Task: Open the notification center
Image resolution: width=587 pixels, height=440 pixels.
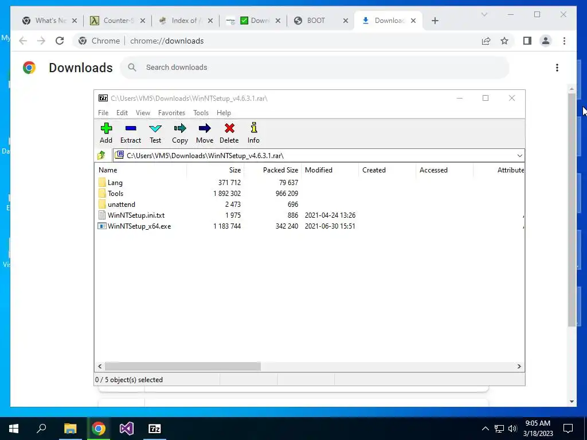Action: (568, 429)
